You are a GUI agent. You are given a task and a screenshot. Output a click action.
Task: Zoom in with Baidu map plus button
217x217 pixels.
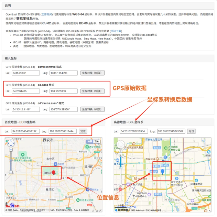pyautogui.click(x=11, y=150)
